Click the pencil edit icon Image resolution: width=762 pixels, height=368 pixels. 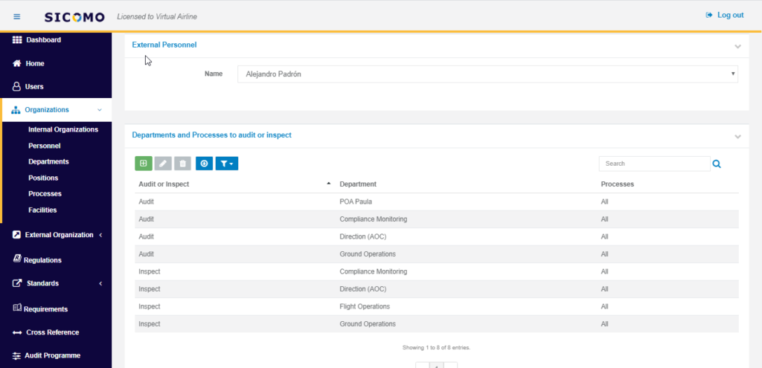pos(163,164)
